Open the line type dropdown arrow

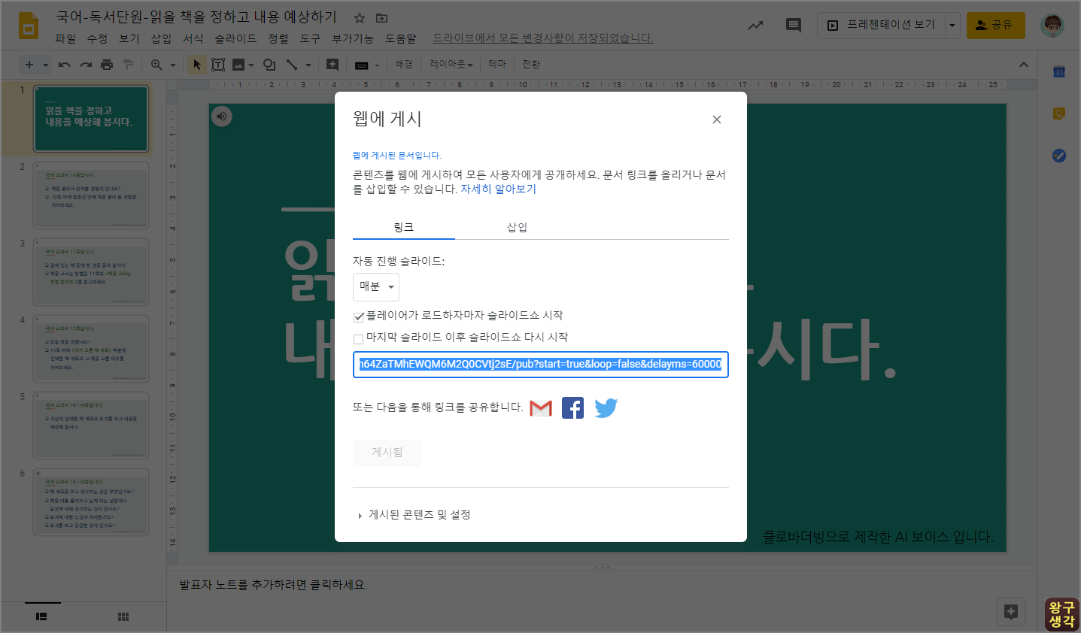coord(308,65)
